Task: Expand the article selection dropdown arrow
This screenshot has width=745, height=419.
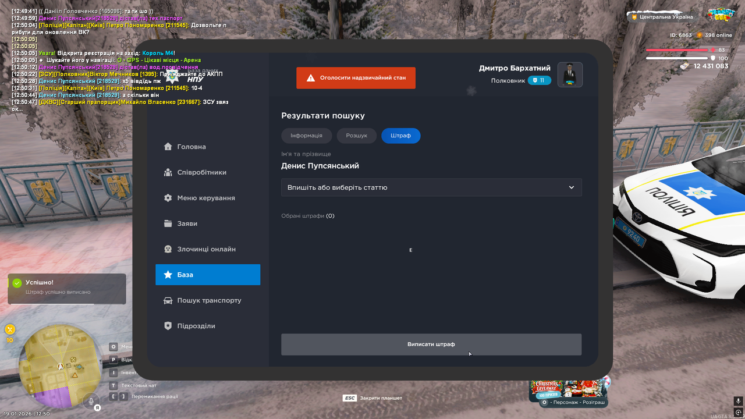Action: [572, 187]
